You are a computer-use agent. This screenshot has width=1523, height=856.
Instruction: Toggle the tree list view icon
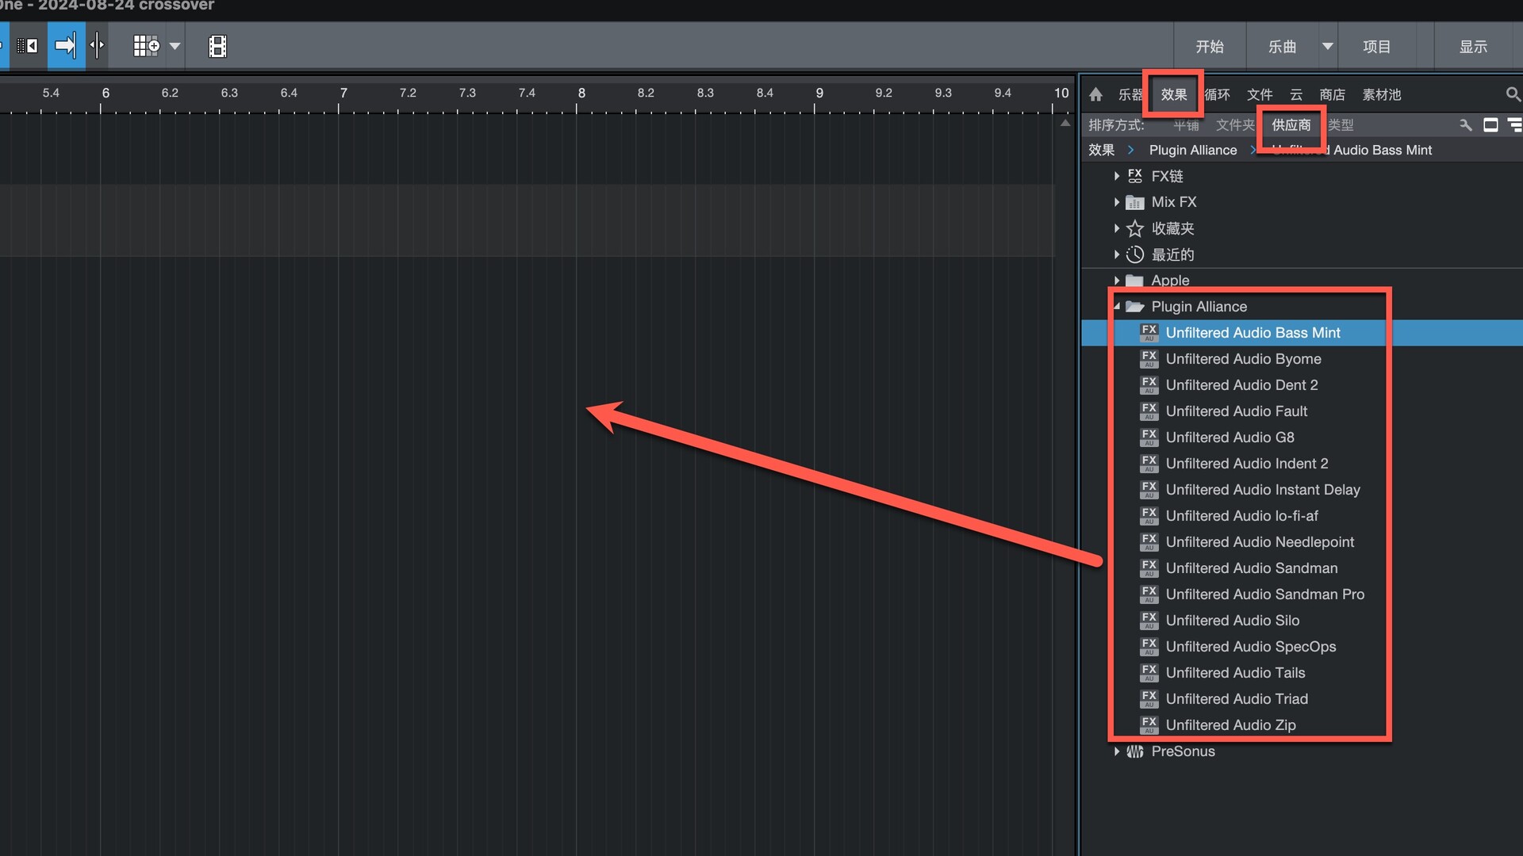[1514, 125]
